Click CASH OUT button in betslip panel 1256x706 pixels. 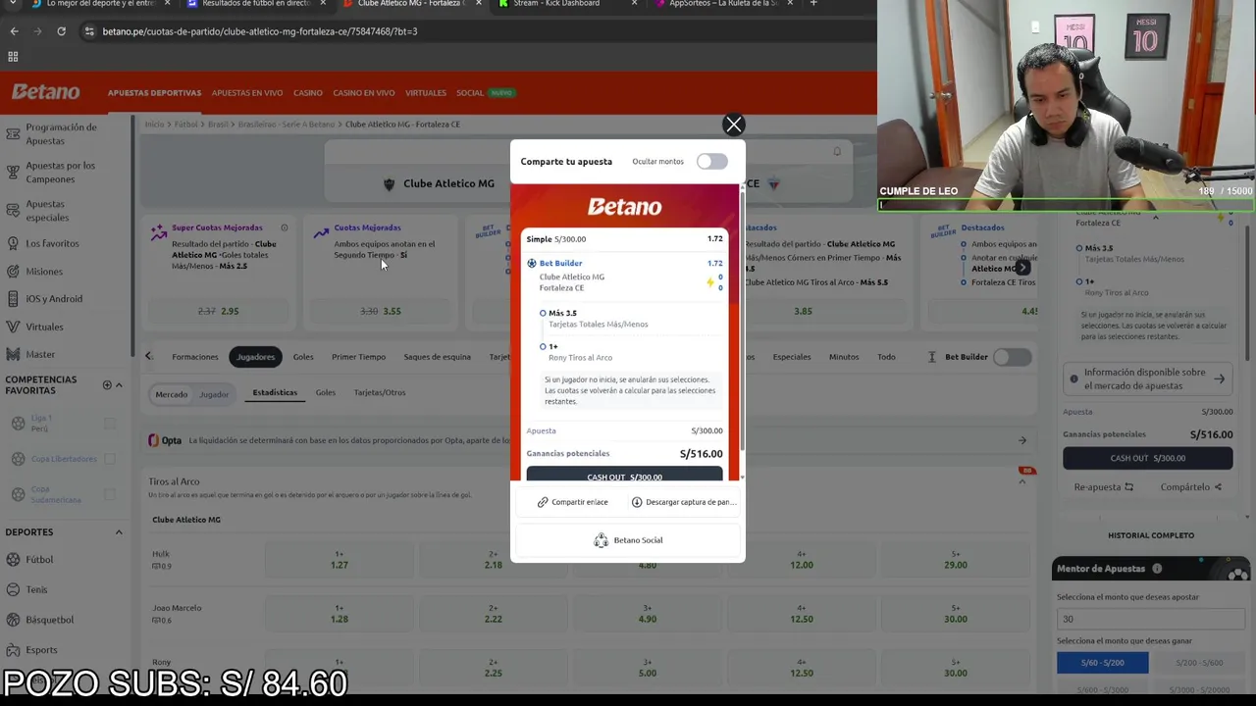pos(1147,458)
